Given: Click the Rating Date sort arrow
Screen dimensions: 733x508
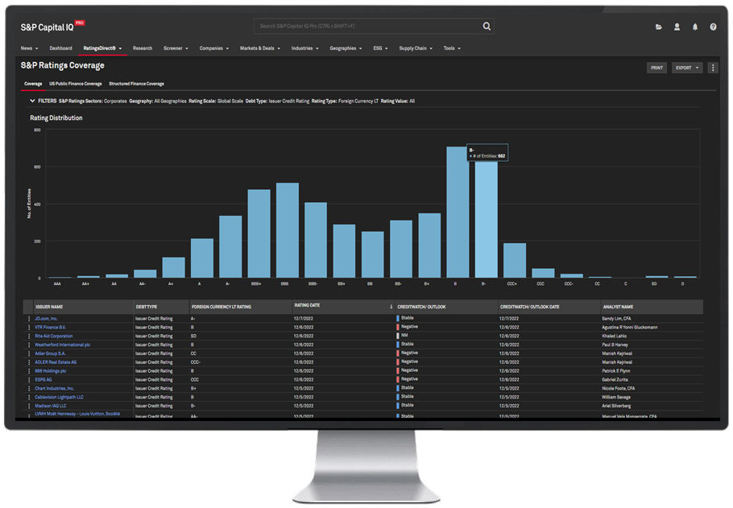Looking at the screenshot, I should coord(391,307).
